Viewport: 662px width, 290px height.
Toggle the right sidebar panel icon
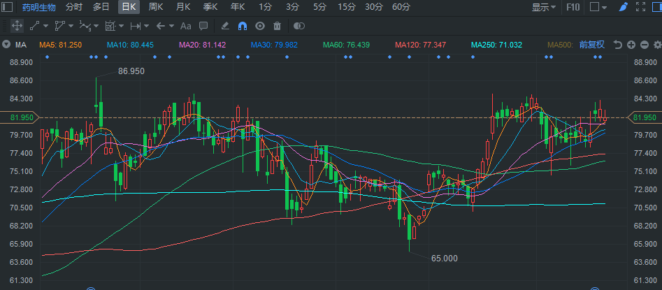656,7
